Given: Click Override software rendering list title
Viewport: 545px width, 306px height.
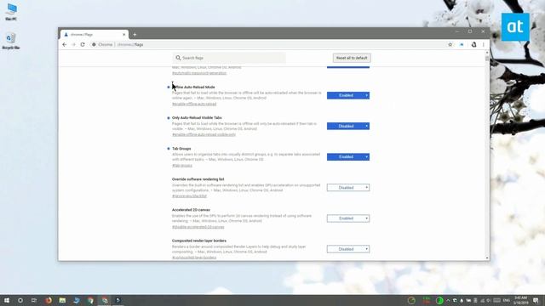Looking at the screenshot, I should coord(198,179).
